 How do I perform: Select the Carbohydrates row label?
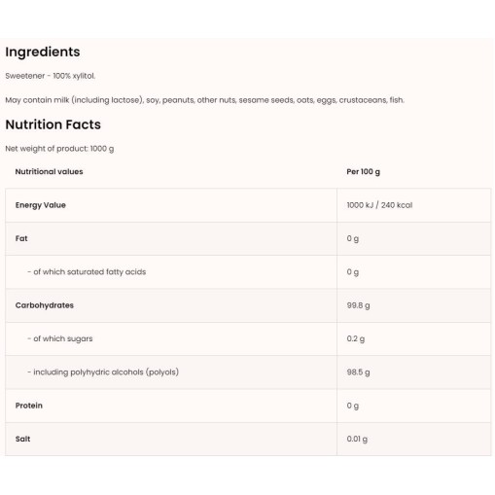[x=45, y=305]
